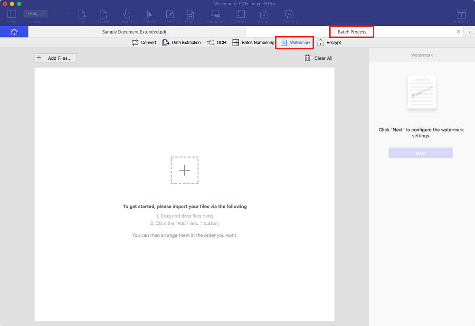
Task: Choose the OCR batch option
Action: [x=216, y=43]
